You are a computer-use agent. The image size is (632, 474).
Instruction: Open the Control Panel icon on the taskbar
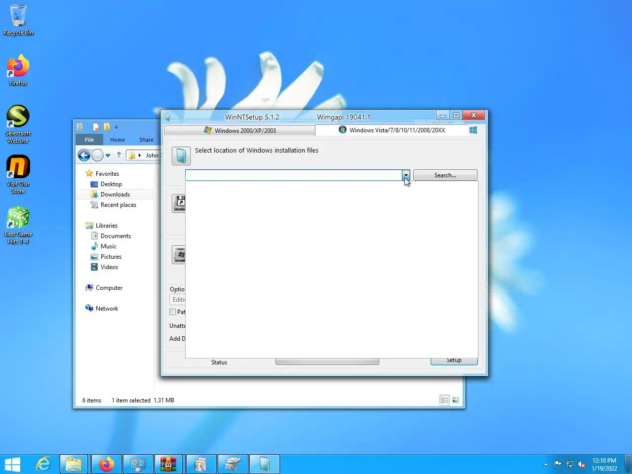click(x=138, y=464)
